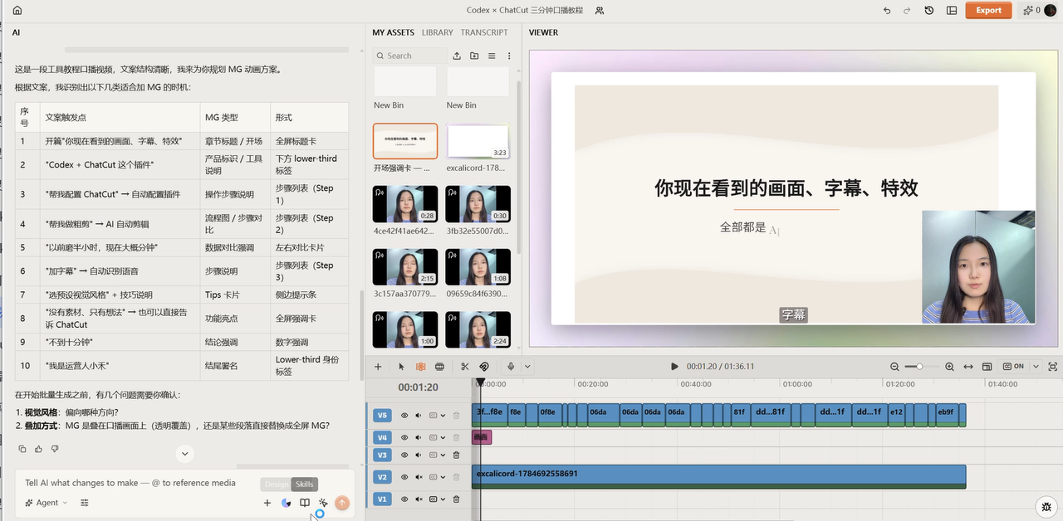Switch to the TRANSCRIPT tab
1063x521 pixels.
(x=484, y=32)
